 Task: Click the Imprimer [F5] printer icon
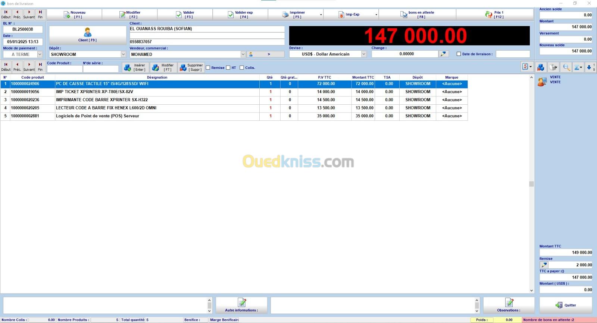(285, 15)
